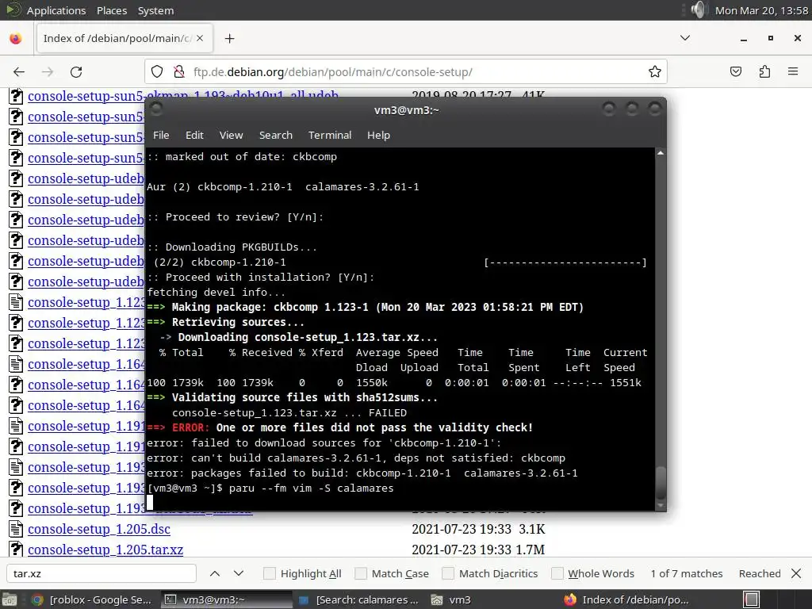Expand the list all tabs chevron

[x=684, y=38]
